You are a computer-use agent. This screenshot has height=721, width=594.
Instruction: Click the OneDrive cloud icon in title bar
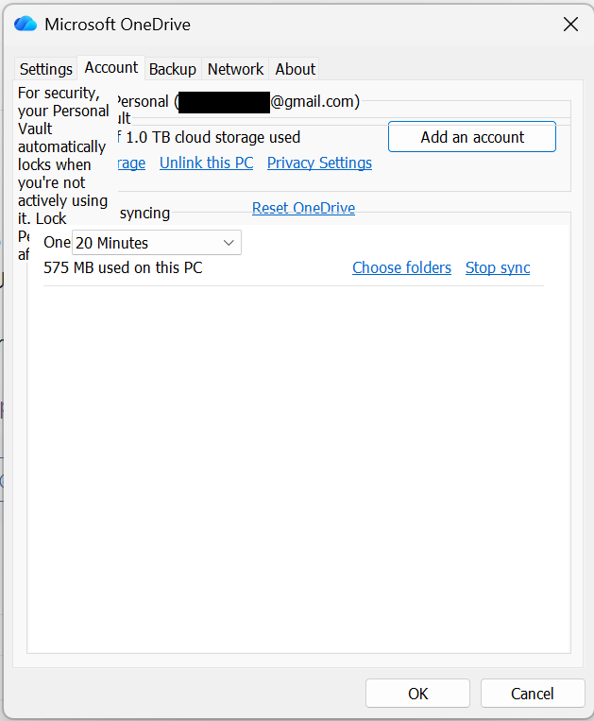(x=25, y=24)
